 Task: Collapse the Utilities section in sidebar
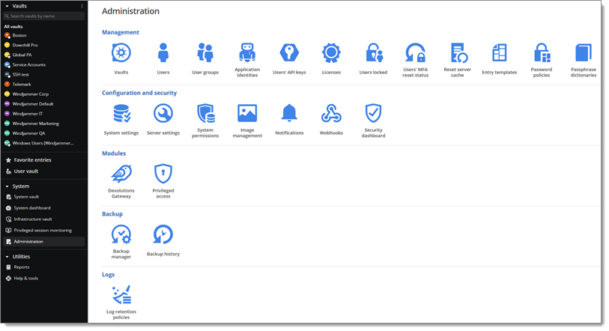point(6,256)
